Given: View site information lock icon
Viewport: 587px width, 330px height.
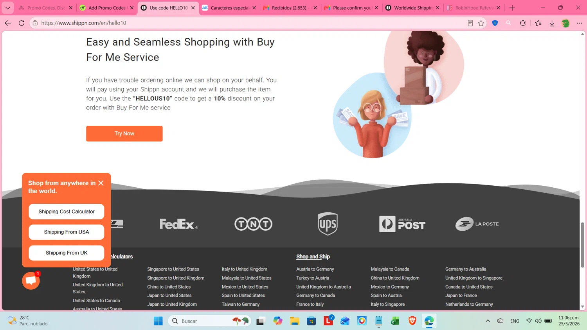Looking at the screenshot, I should coord(35,23).
